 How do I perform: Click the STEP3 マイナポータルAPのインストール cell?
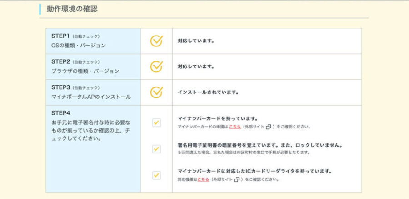coord(93,92)
